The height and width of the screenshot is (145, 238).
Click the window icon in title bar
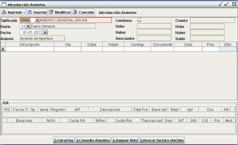[4, 4]
